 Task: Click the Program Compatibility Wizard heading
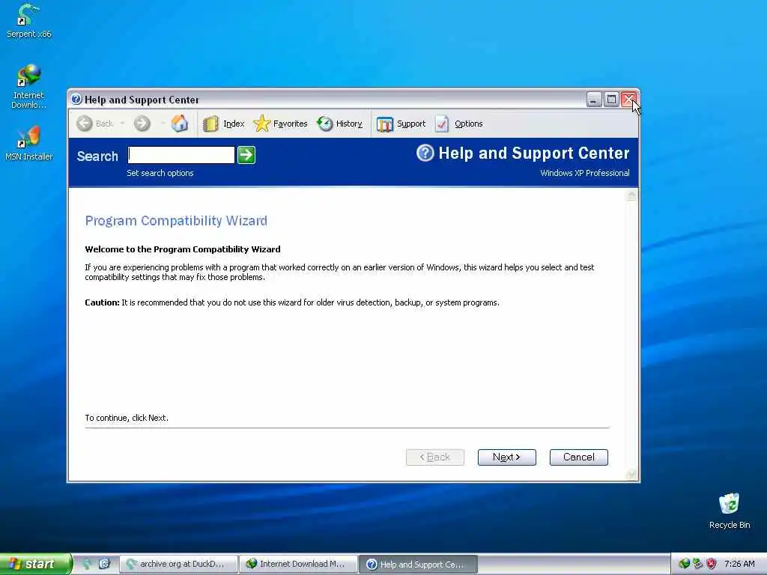176,221
